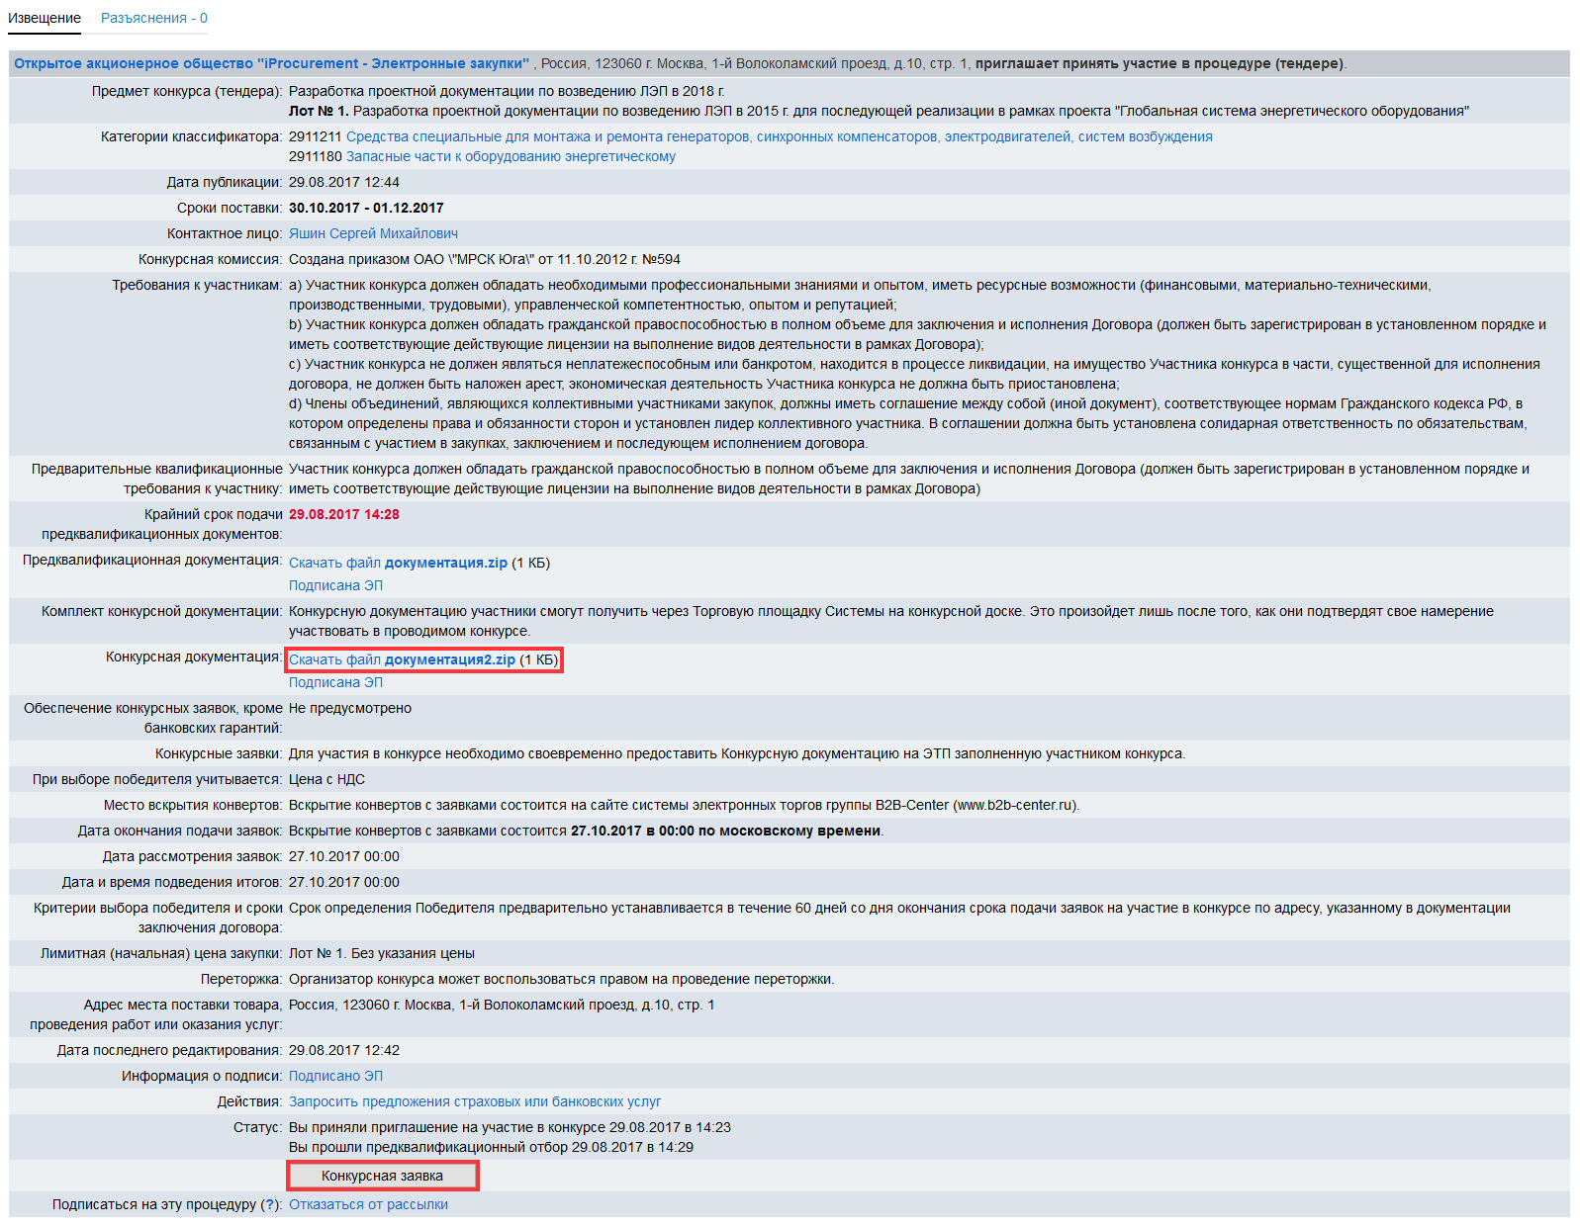Request insurance or banking services offers

(x=474, y=1101)
